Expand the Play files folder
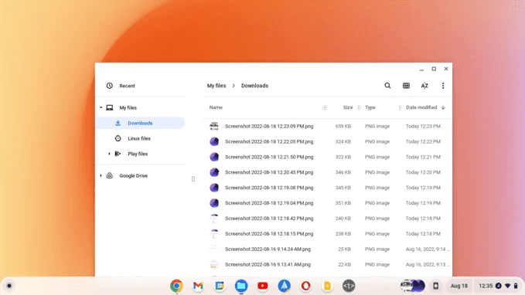Image resolution: width=525 pixels, height=295 pixels. pos(109,154)
